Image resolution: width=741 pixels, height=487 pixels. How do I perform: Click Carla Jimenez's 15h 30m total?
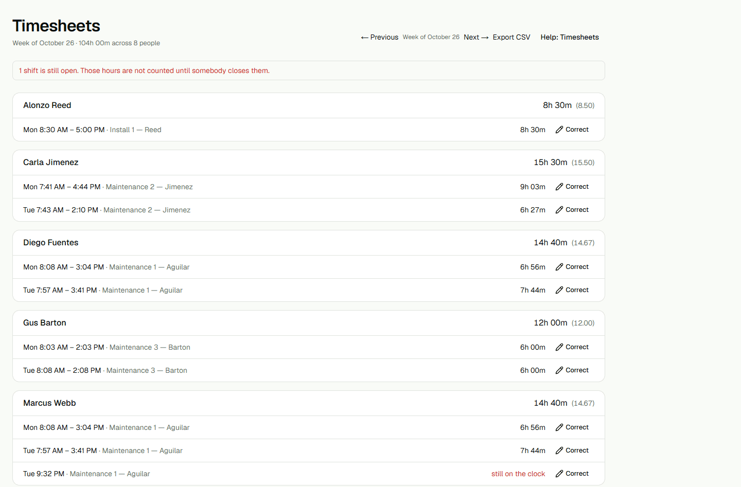551,163
